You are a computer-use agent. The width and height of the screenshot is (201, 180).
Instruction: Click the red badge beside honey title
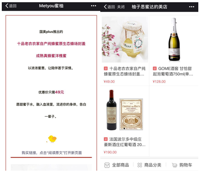[x=106, y=69]
